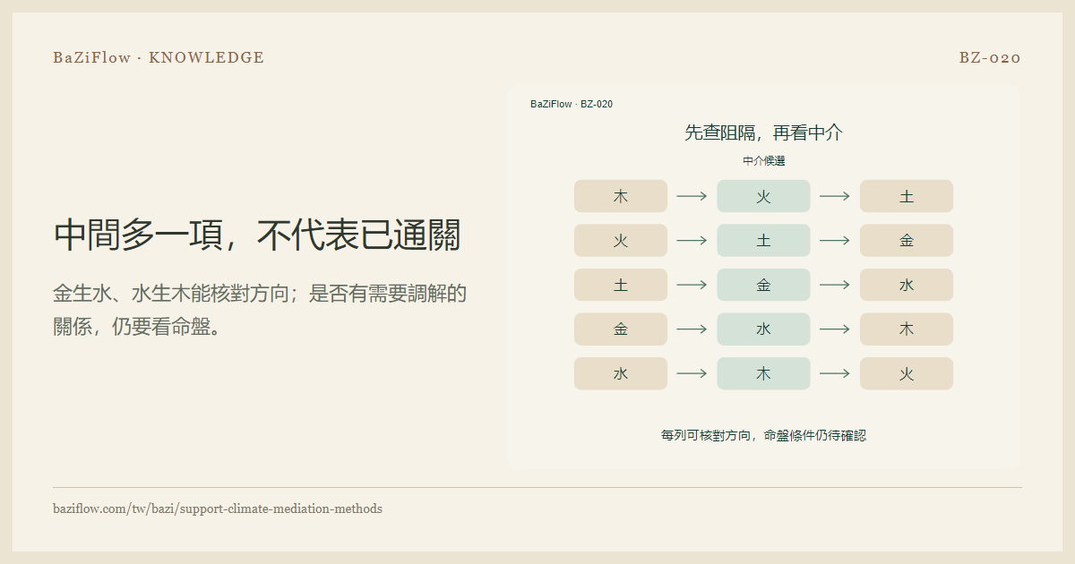Click the beige 火 box ending the 水→木→火 row
1075x564 pixels.
907,373
